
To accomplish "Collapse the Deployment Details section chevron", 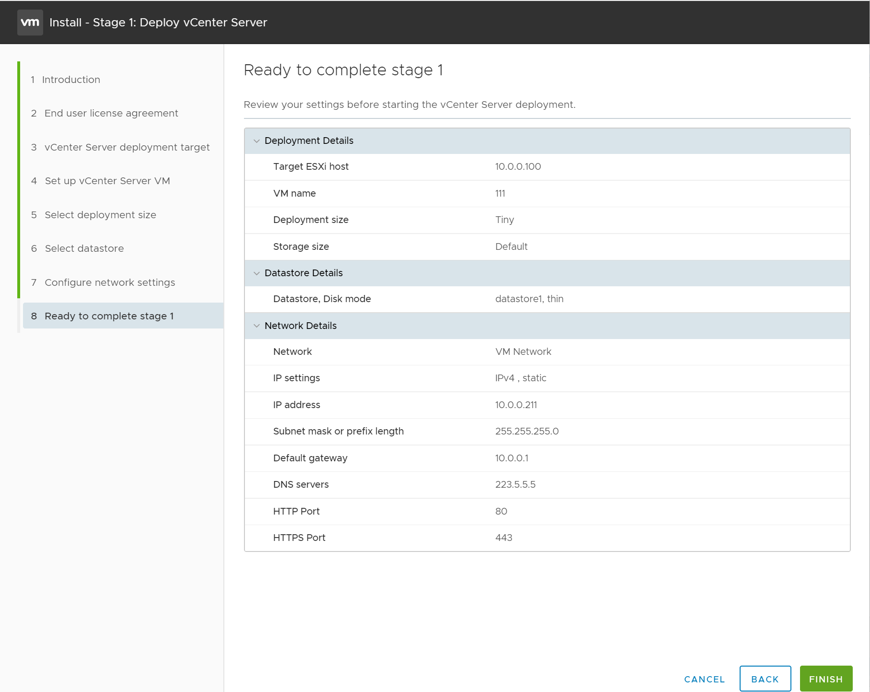I will tap(256, 141).
